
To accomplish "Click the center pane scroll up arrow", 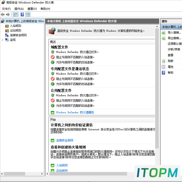I will [x=157, y=27].
